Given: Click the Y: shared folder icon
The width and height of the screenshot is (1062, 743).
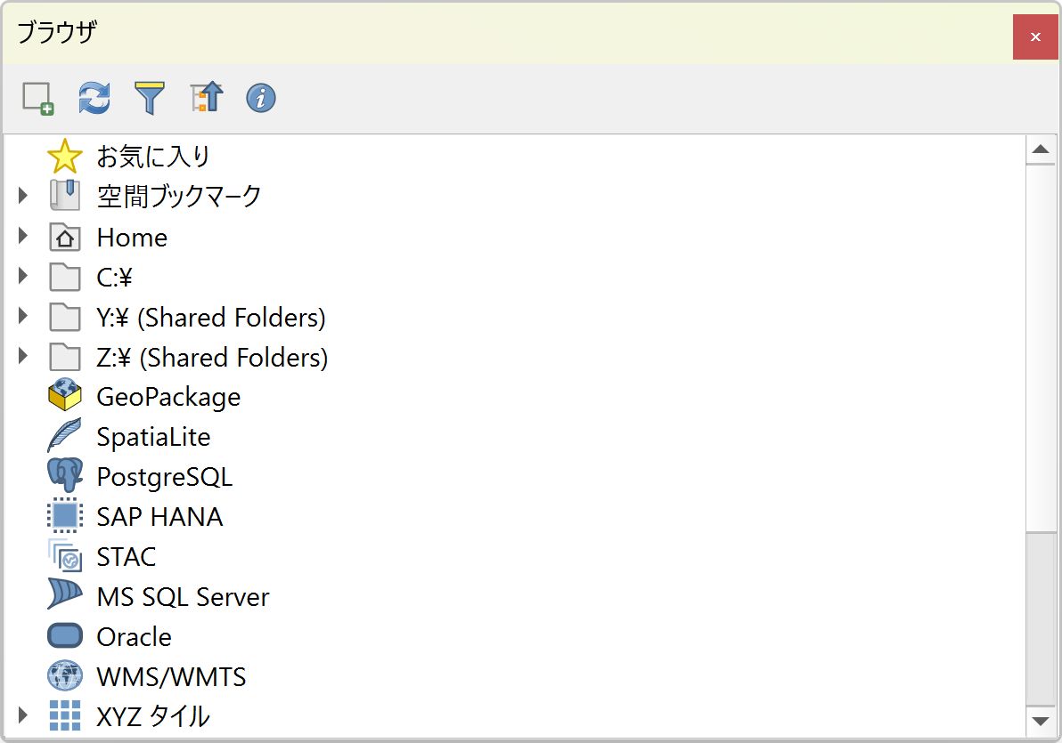Looking at the screenshot, I should point(65,317).
